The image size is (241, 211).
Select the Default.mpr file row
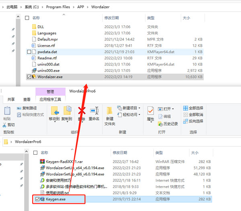[x=115, y=39]
